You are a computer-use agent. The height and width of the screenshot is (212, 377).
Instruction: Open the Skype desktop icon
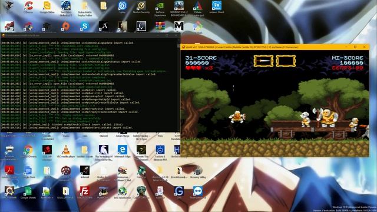click(85, 26)
